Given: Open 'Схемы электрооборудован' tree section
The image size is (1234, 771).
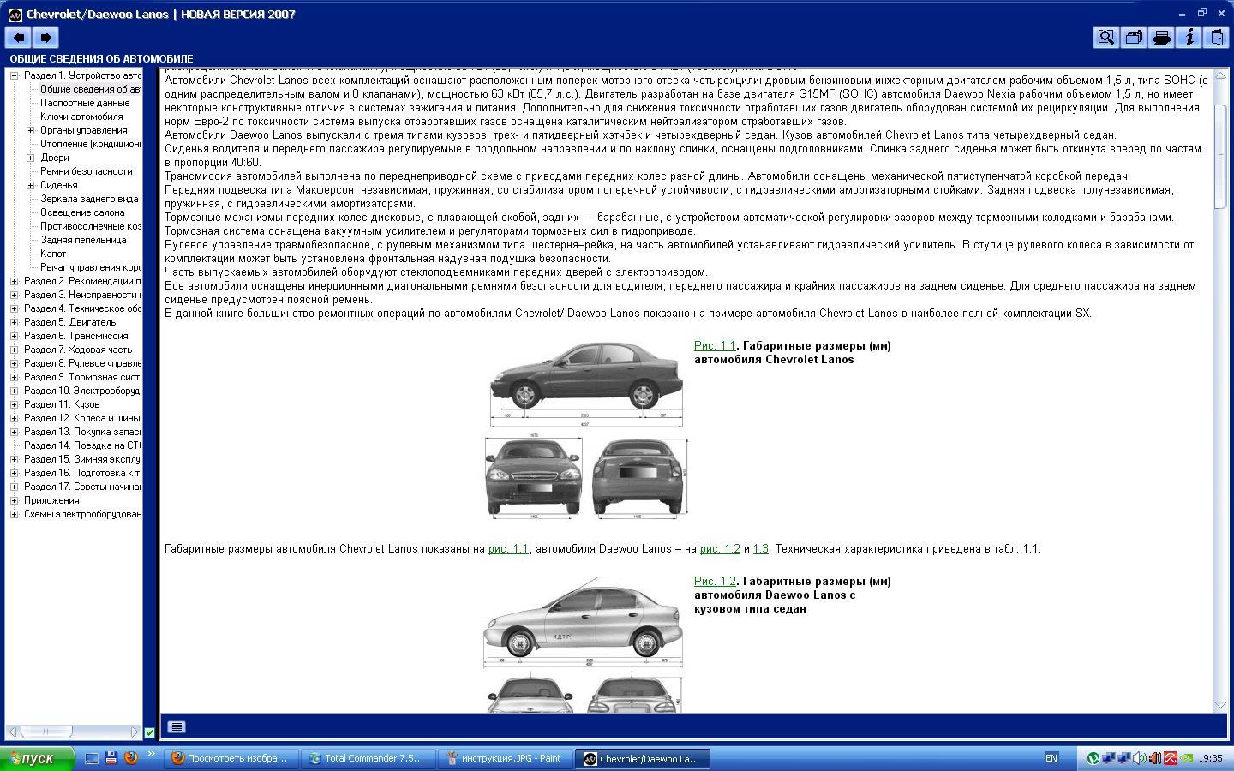Looking at the screenshot, I should coord(82,514).
